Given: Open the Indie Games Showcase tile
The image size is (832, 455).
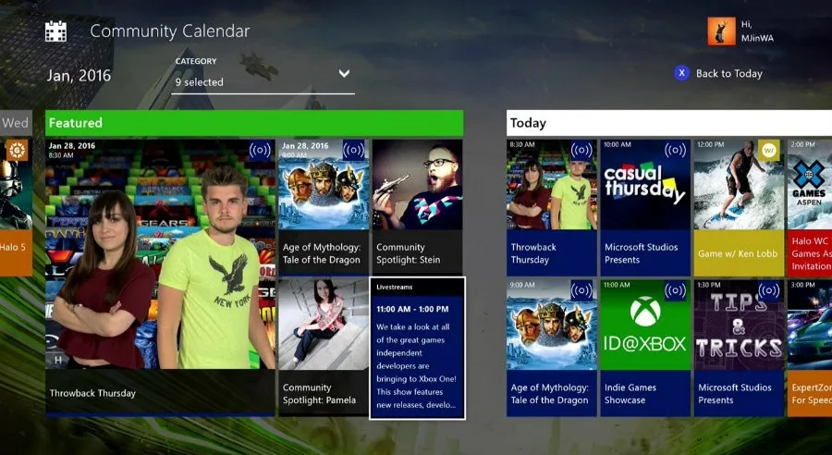Looking at the screenshot, I should 645,348.
